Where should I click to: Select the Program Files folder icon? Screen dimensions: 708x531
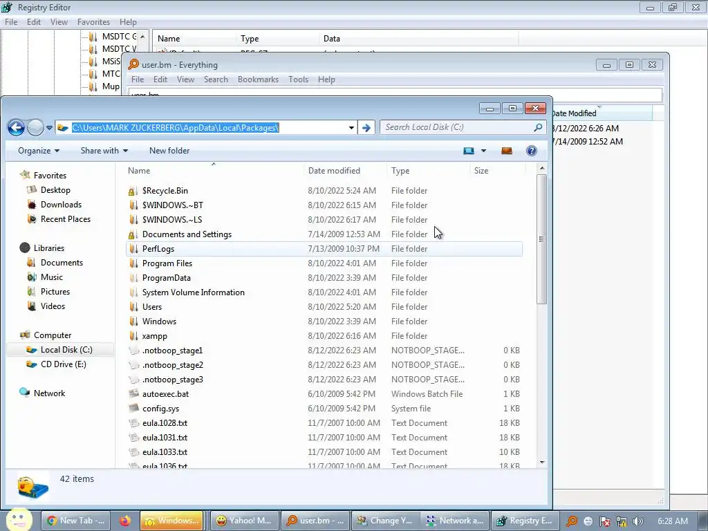point(133,263)
